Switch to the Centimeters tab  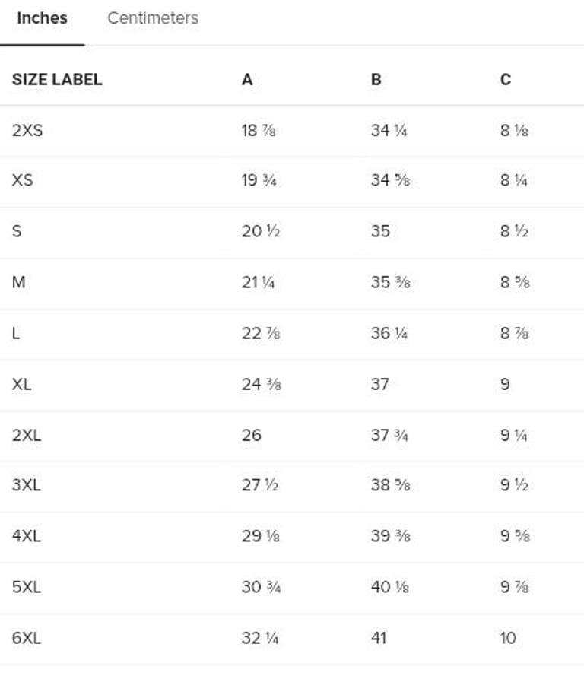(x=153, y=18)
